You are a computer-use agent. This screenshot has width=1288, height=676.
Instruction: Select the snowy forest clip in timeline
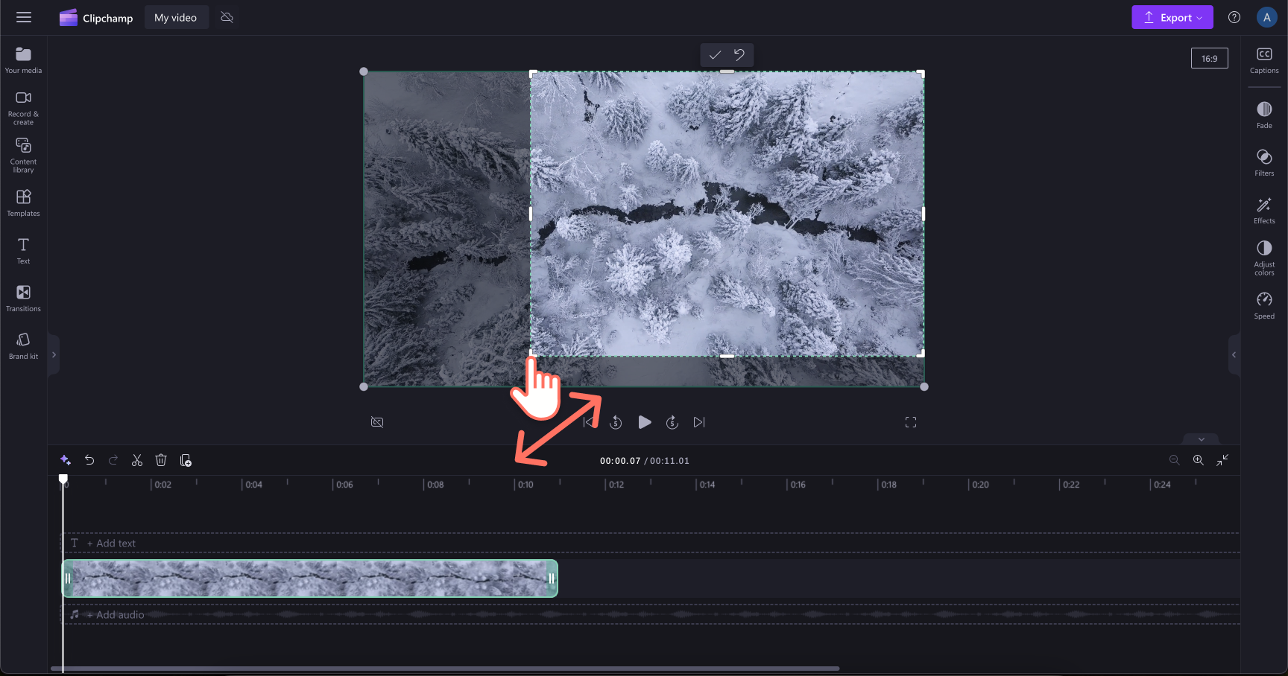[x=309, y=578]
